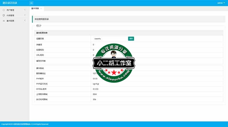Click the 欢迎使用逐目录 welcome banner

click(x=42, y=19)
